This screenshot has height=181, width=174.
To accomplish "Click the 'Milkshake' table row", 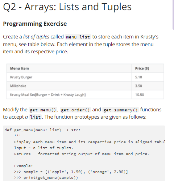I will [85, 86].
